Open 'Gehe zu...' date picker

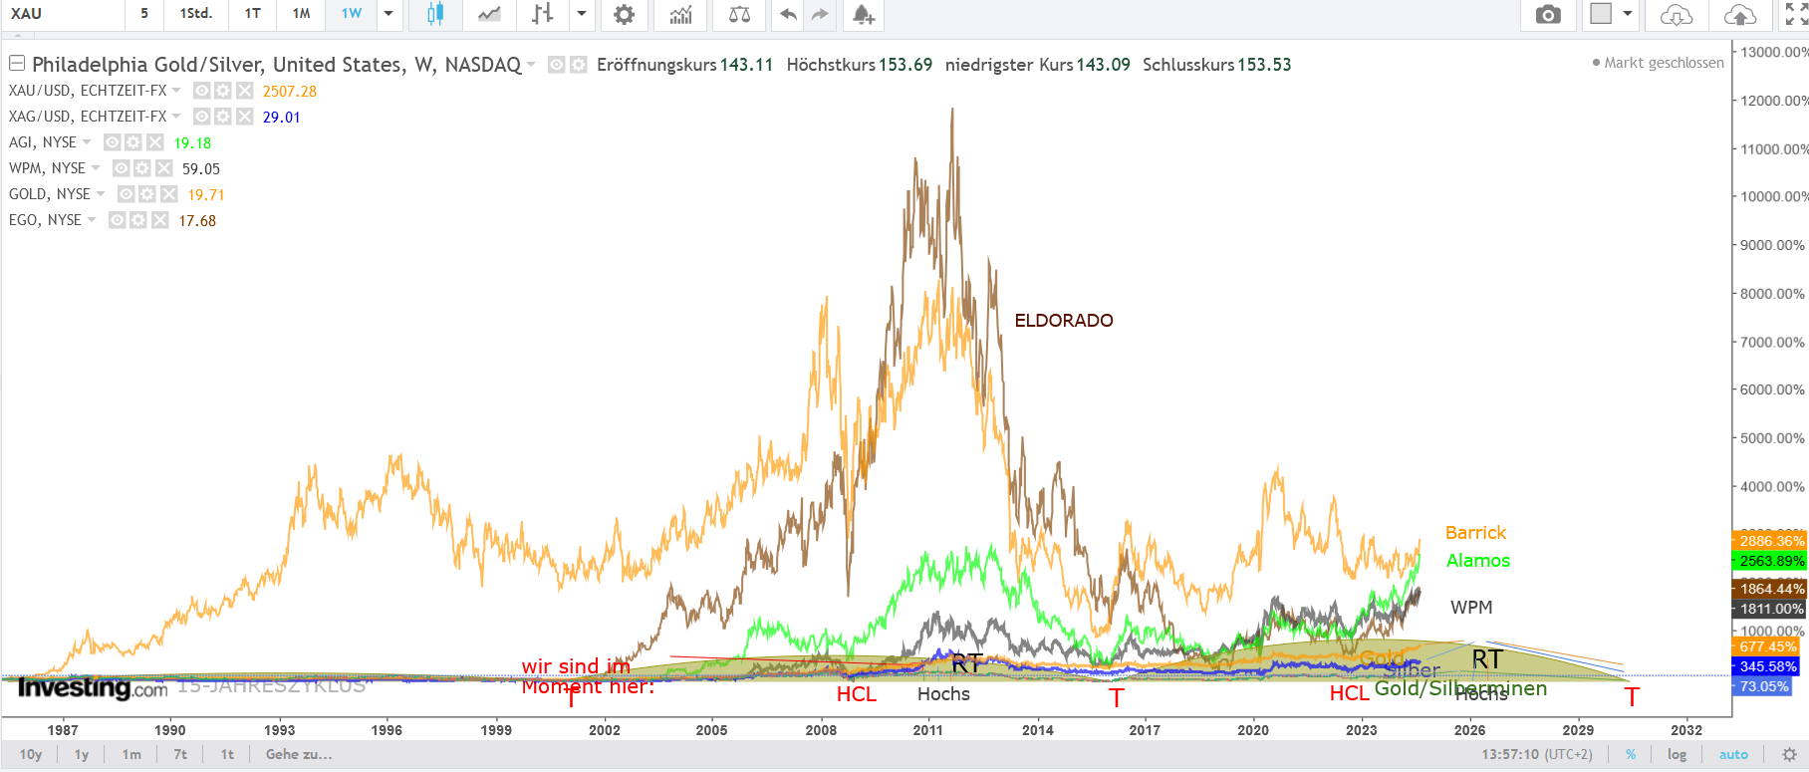tap(299, 754)
